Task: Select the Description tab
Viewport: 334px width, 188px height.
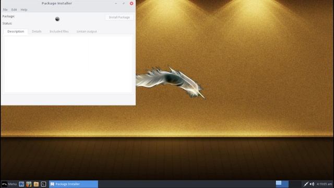Action: (16, 31)
